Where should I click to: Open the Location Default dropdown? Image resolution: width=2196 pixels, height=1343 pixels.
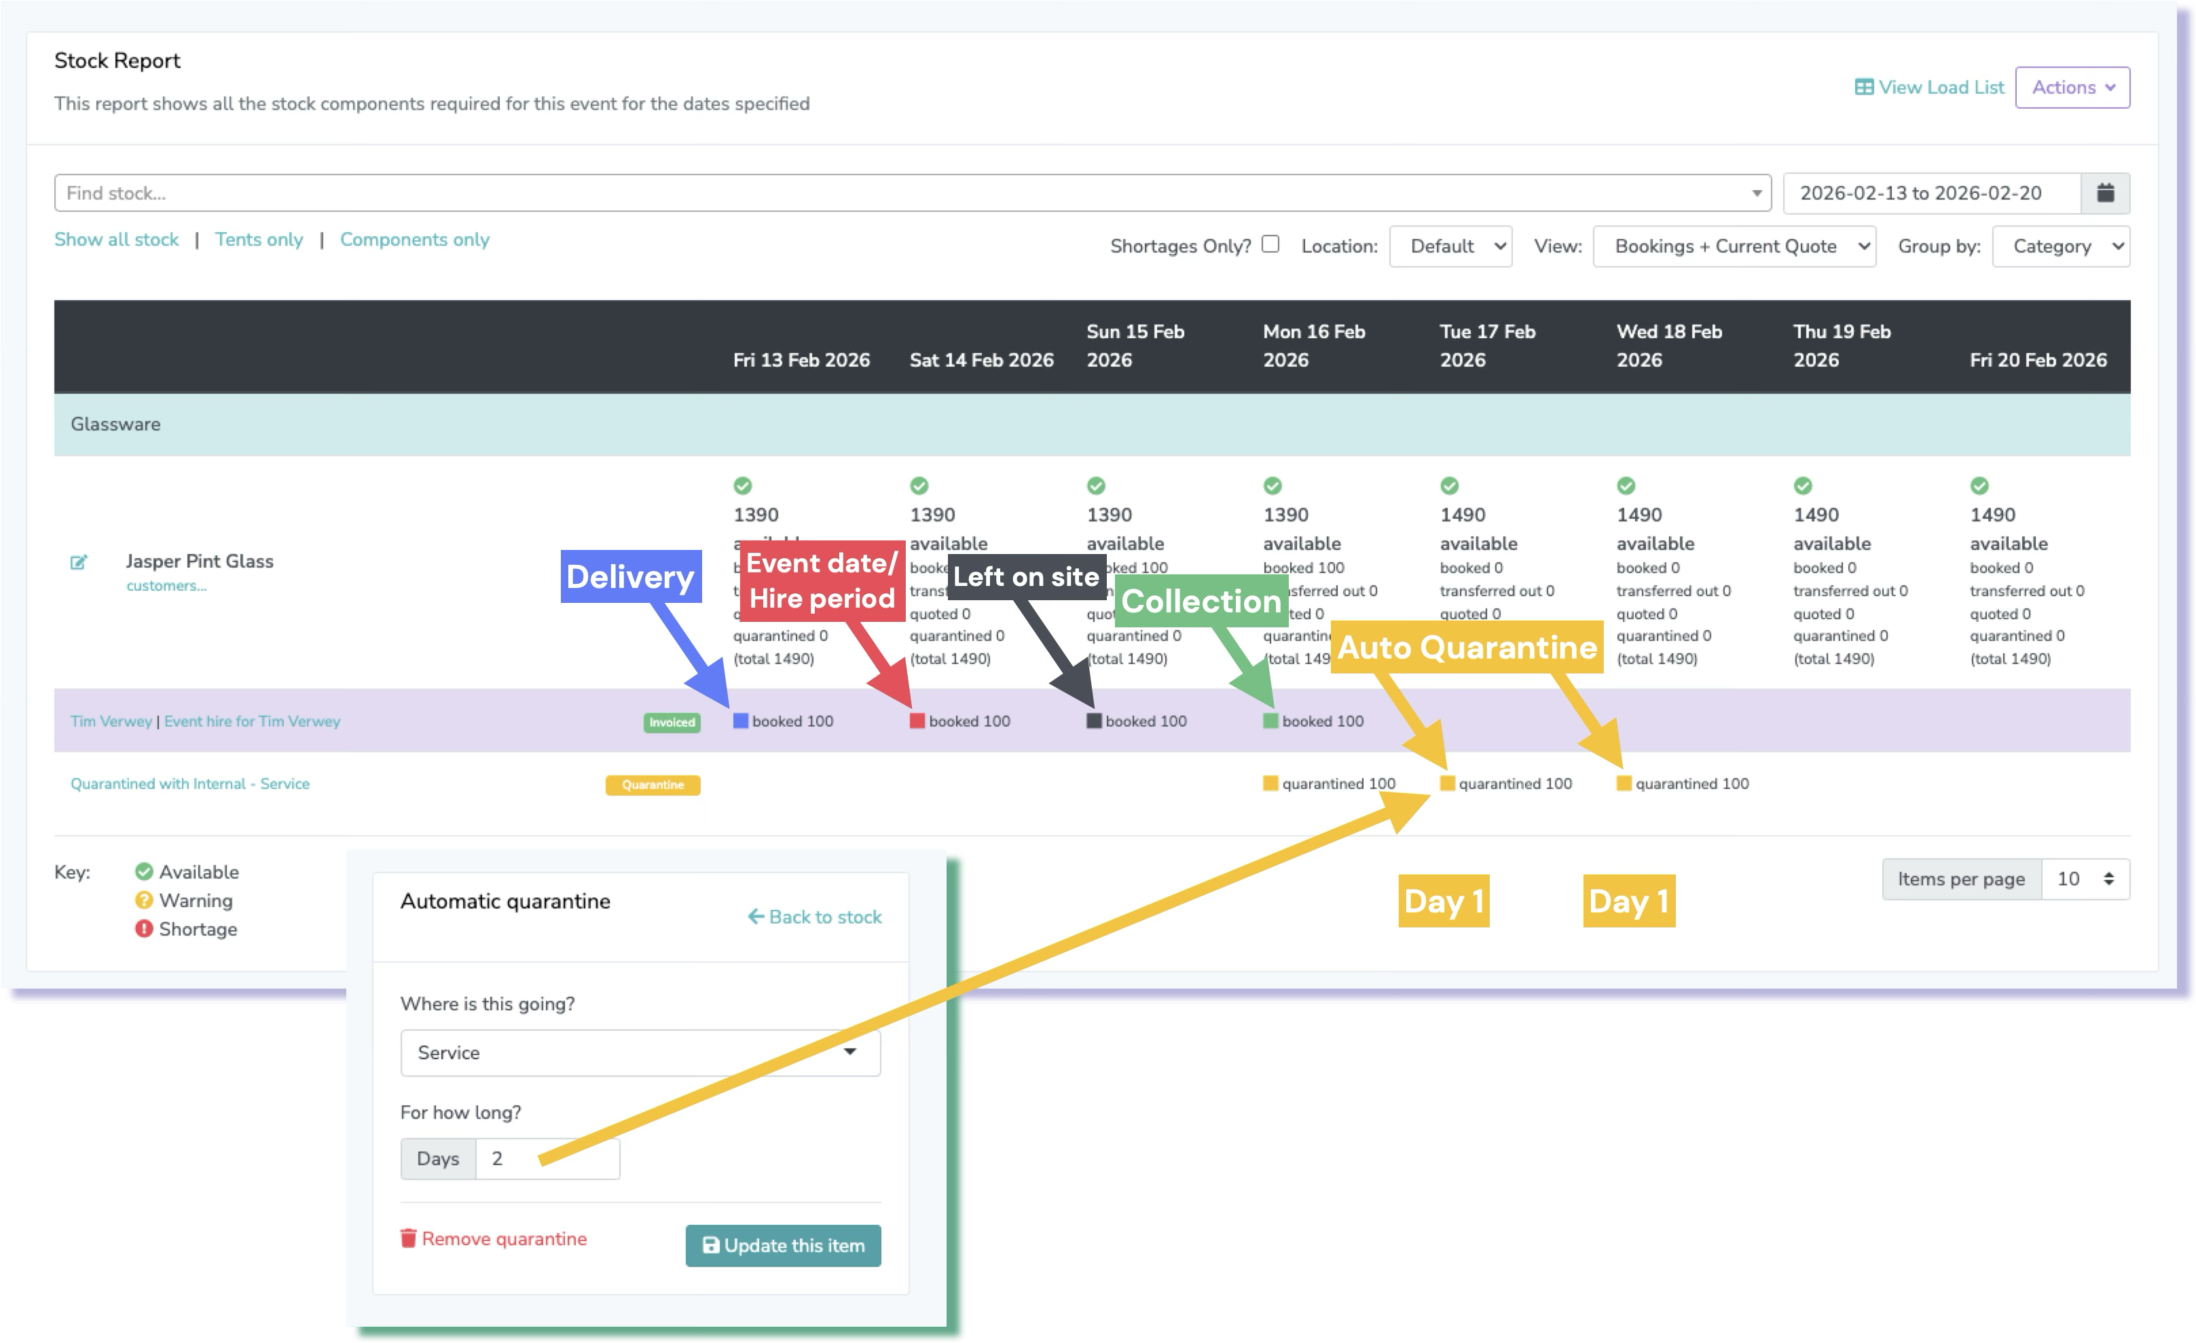click(1450, 246)
